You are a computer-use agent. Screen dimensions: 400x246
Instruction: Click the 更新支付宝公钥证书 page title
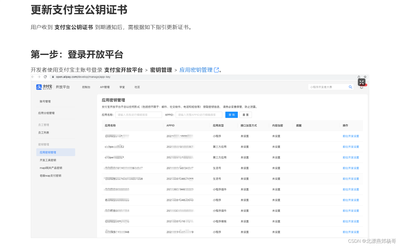tap(79, 10)
